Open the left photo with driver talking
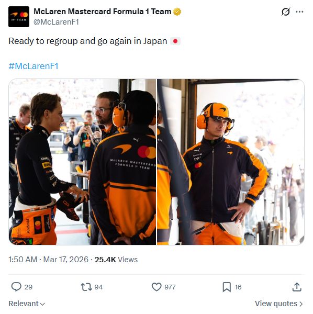This screenshot has height=314, width=313. pyautogui.click(x=82, y=162)
